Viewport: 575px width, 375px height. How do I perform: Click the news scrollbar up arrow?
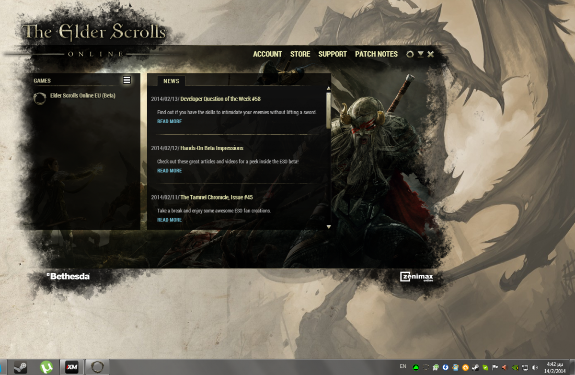[x=329, y=89]
